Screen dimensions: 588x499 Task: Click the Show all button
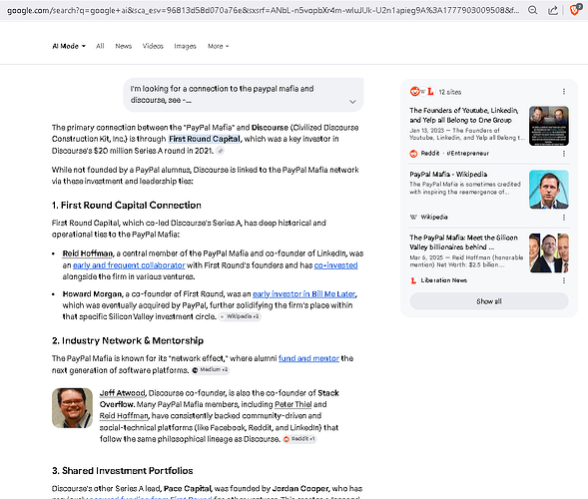tap(489, 301)
